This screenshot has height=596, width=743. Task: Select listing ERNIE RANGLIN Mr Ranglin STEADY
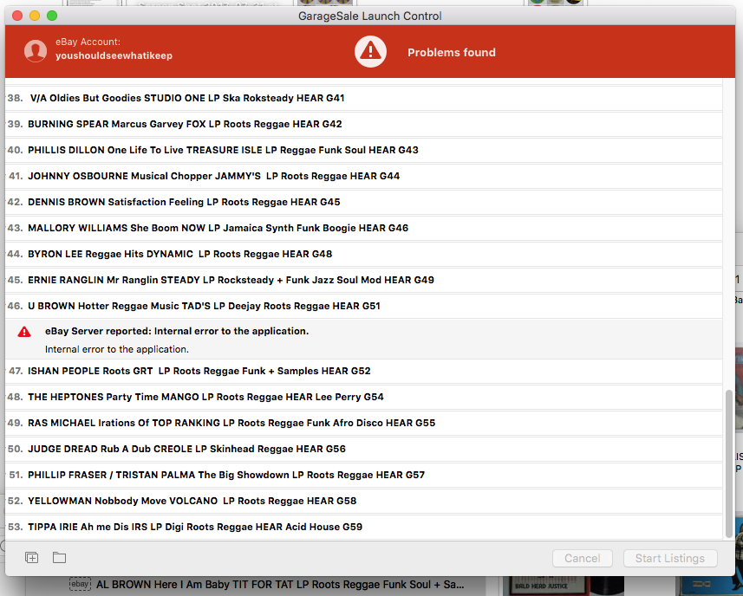tap(364, 281)
